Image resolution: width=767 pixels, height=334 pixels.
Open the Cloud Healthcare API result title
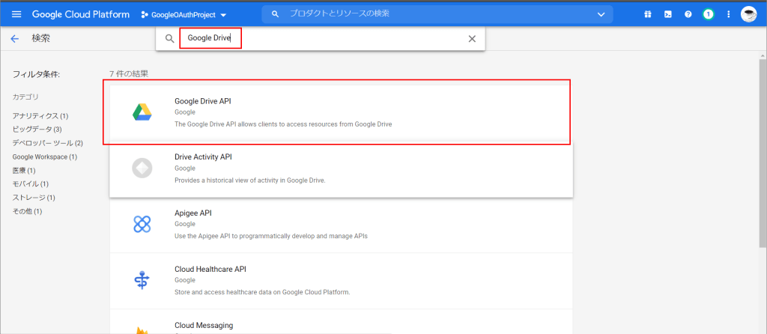210,270
